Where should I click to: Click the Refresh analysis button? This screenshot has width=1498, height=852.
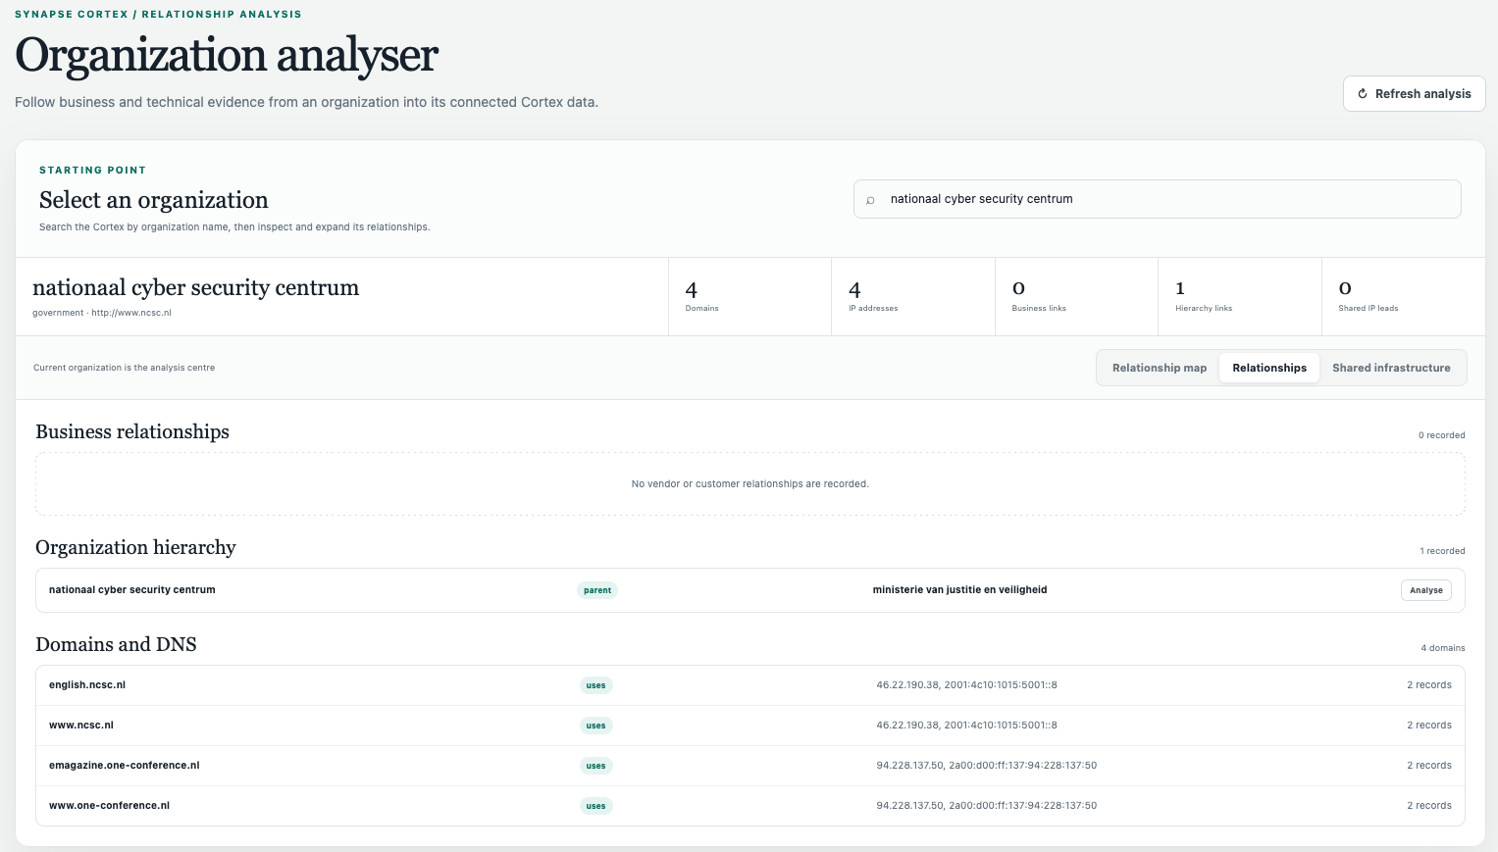point(1414,94)
